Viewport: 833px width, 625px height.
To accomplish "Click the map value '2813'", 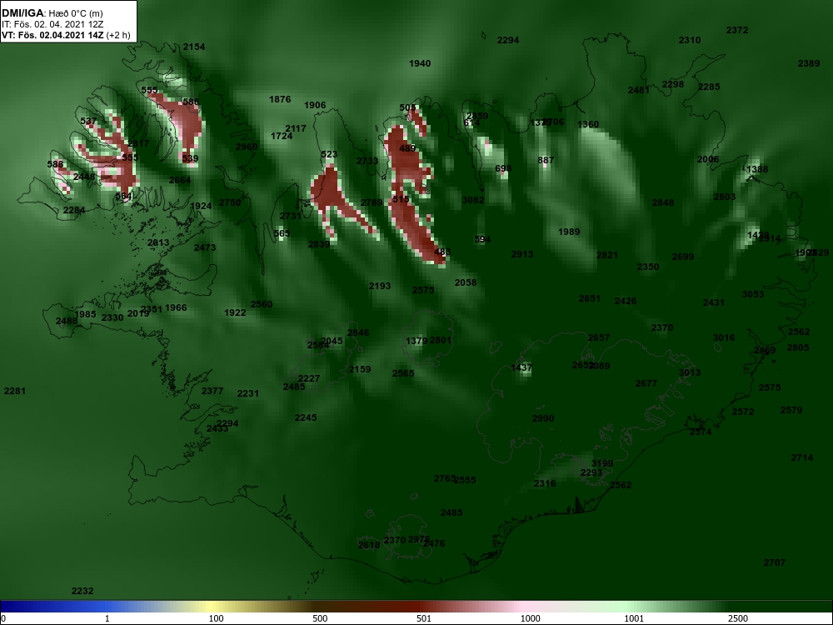I will tap(157, 242).
